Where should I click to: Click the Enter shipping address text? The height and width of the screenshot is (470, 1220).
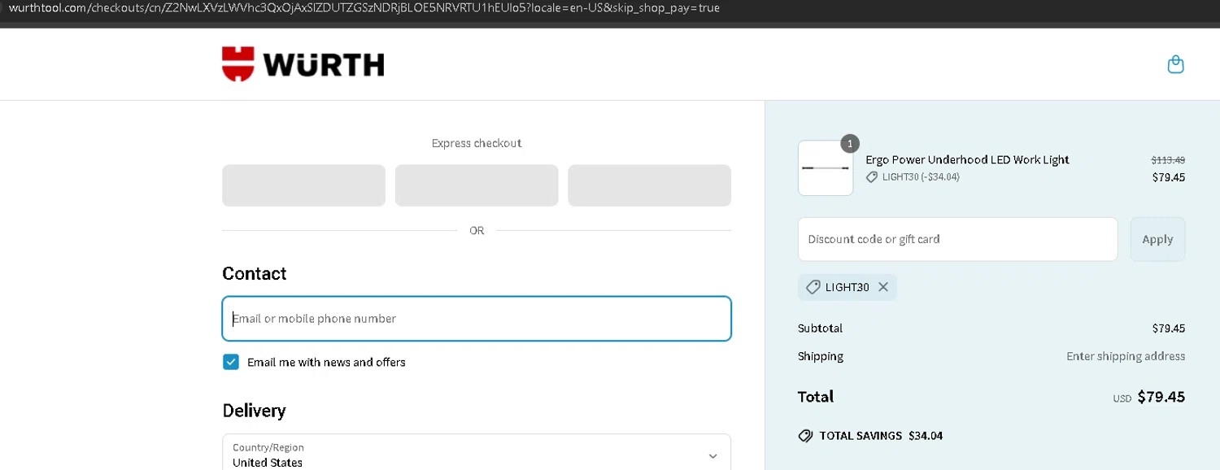[1126, 356]
